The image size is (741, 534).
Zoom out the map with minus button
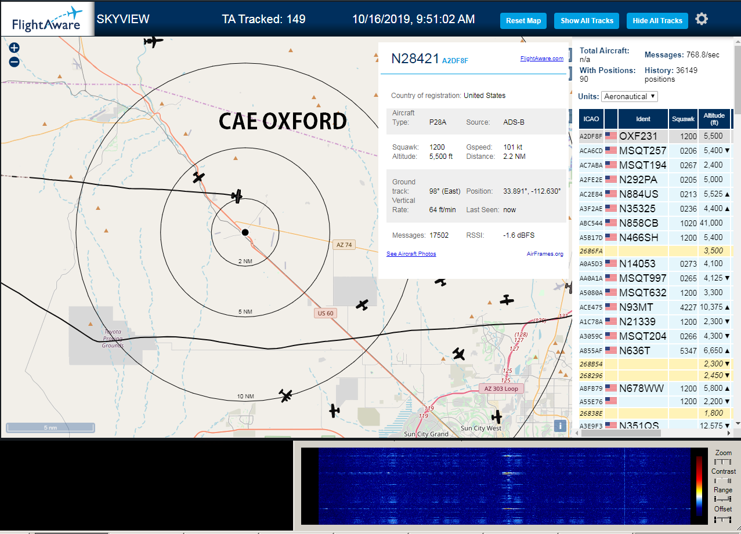(x=15, y=61)
